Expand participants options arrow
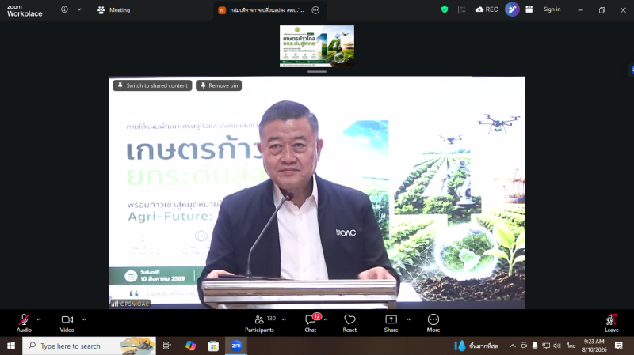This screenshot has width=634, height=355. click(x=284, y=319)
